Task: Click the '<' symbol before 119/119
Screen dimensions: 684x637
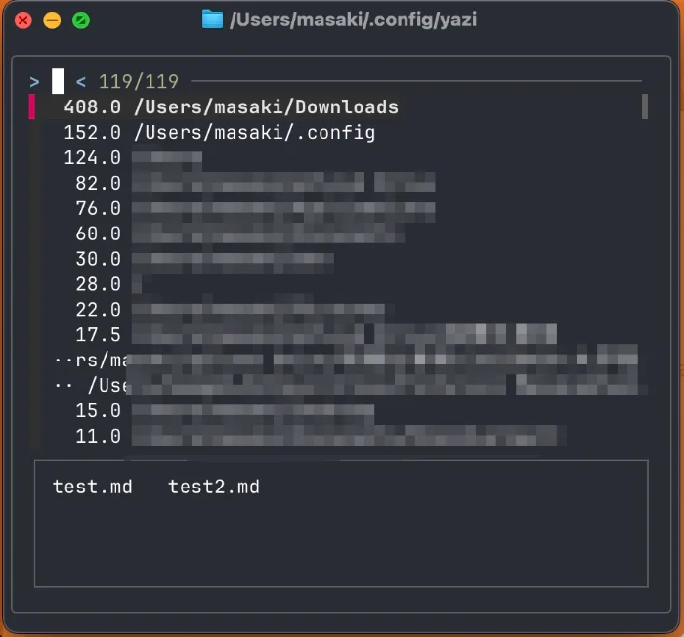Action: (81, 82)
